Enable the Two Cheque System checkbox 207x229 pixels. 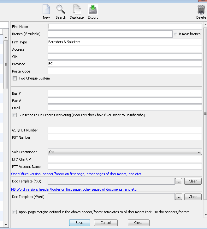15,79
